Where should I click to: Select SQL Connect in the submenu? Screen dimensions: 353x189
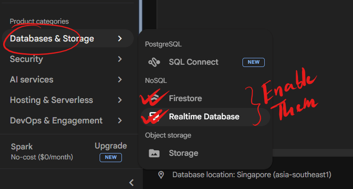(x=205, y=62)
